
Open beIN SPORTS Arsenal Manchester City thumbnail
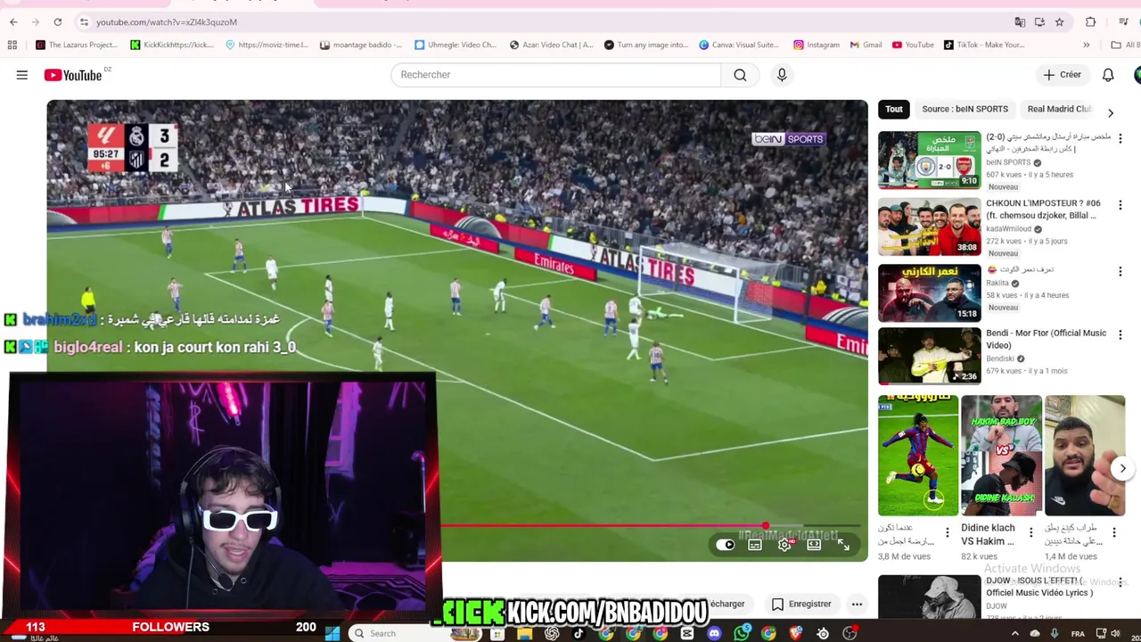pos(929,160)
